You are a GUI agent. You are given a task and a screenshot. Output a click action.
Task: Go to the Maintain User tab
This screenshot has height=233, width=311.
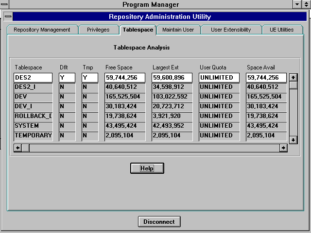[178, 30]
